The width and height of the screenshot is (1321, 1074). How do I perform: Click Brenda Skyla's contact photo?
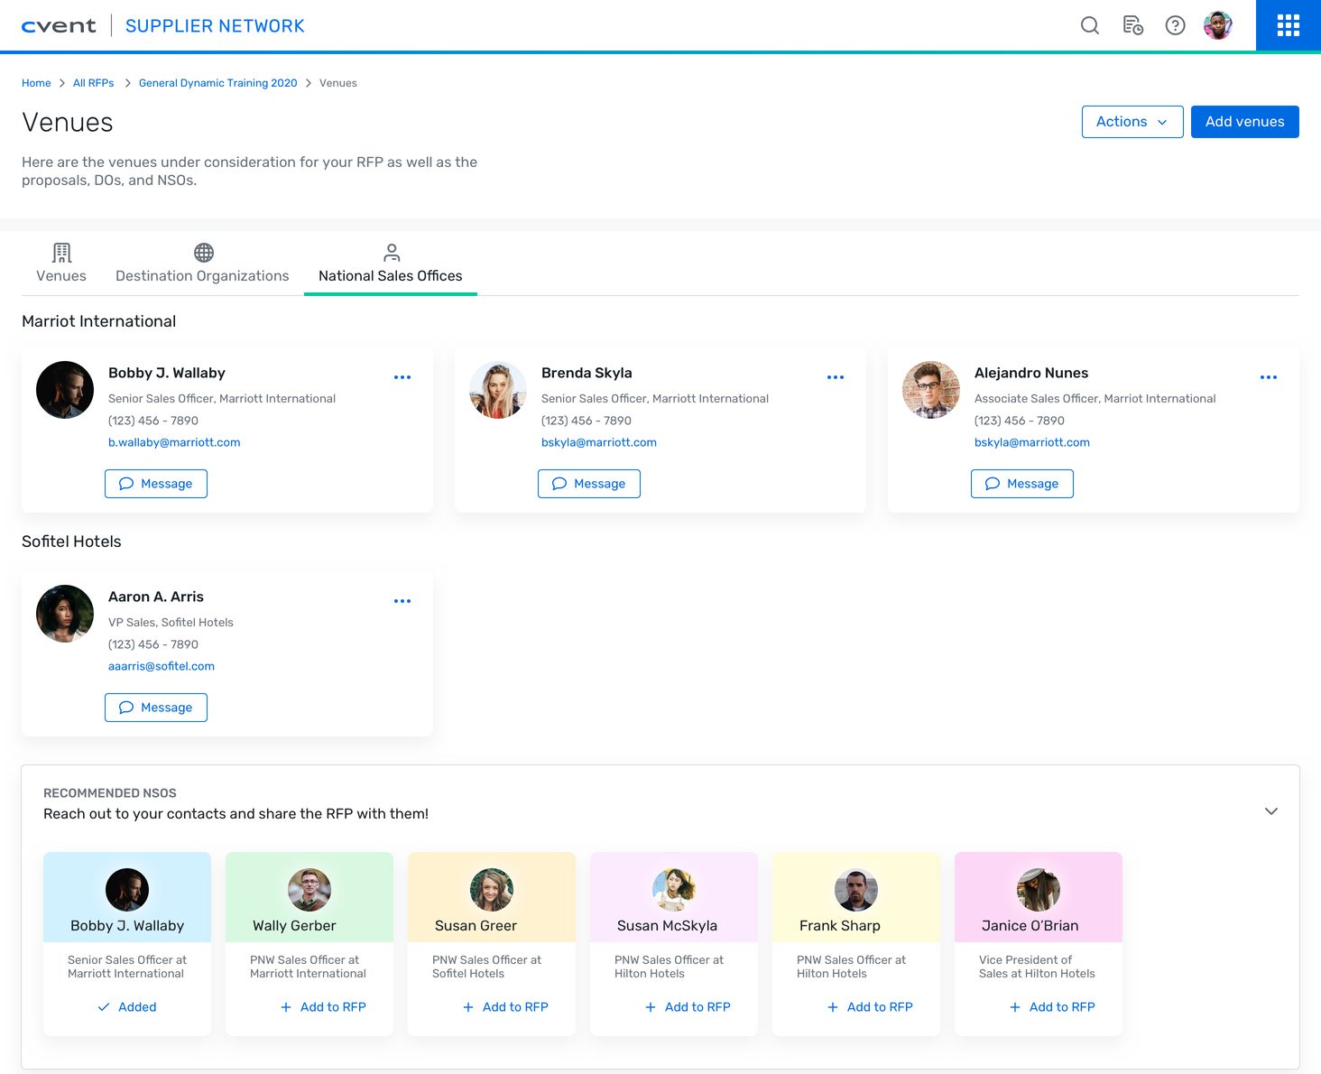pos(498,390)
